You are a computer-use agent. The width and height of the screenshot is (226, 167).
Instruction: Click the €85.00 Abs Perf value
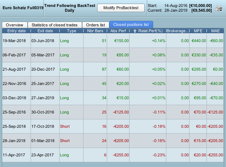(123, 55)
